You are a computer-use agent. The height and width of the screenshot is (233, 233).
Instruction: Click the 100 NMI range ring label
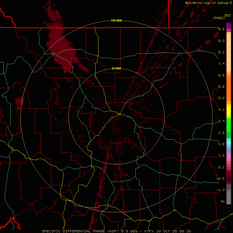click(x=116, y=20)
